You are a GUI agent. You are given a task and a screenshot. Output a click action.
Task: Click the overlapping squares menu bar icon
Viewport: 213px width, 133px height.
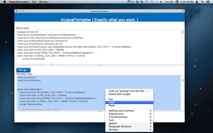pyautogui.click(x=142, y=2)
